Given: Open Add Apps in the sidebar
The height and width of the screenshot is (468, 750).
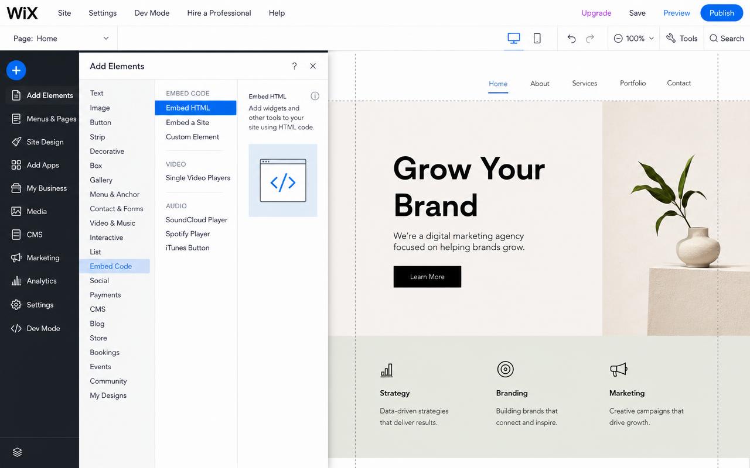Looking at the screenshot, I should [x=35, y=165].
